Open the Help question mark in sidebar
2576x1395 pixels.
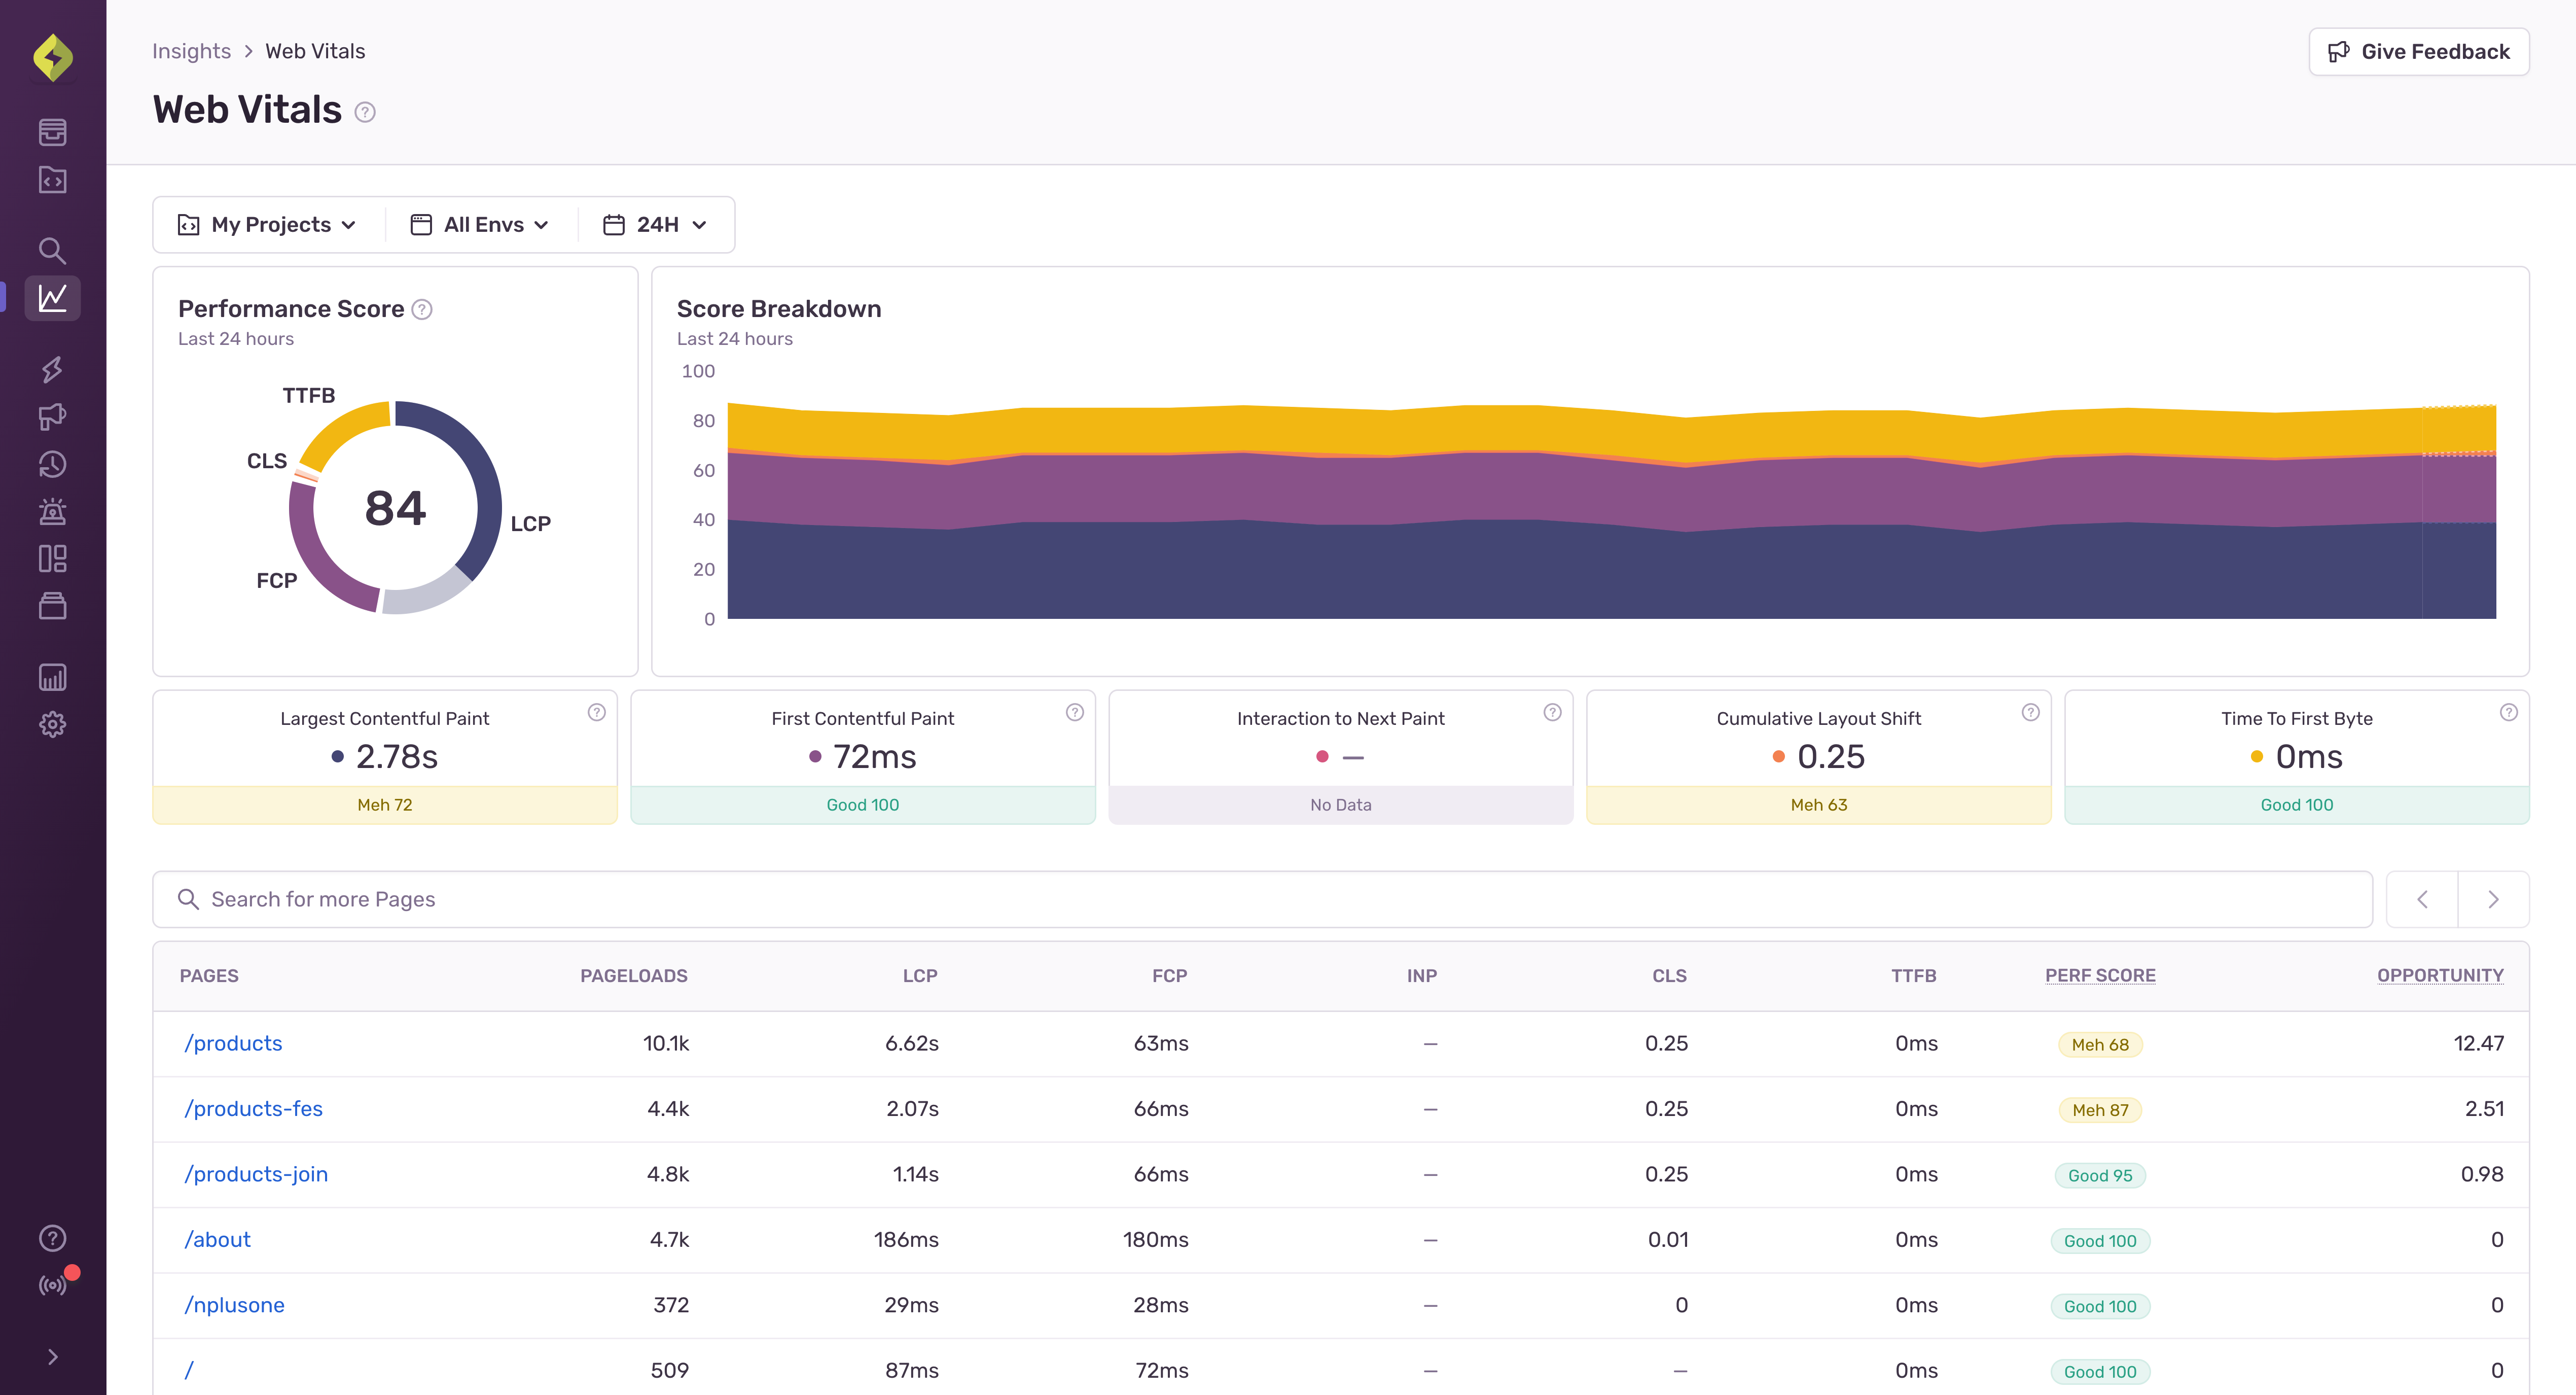53,1239
